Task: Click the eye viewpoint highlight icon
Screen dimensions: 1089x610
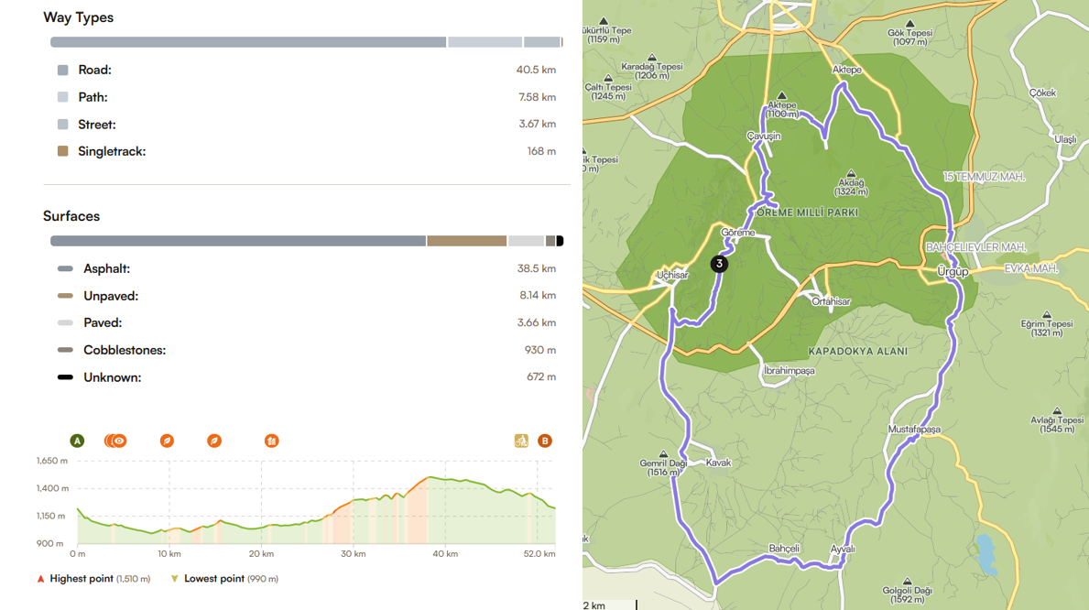Action: click(x=119, y=441)
